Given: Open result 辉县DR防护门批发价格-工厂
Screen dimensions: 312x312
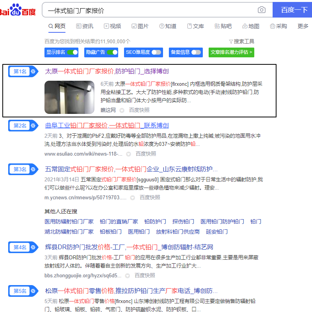Looking at the screenshot, I should tap(129, 247).
